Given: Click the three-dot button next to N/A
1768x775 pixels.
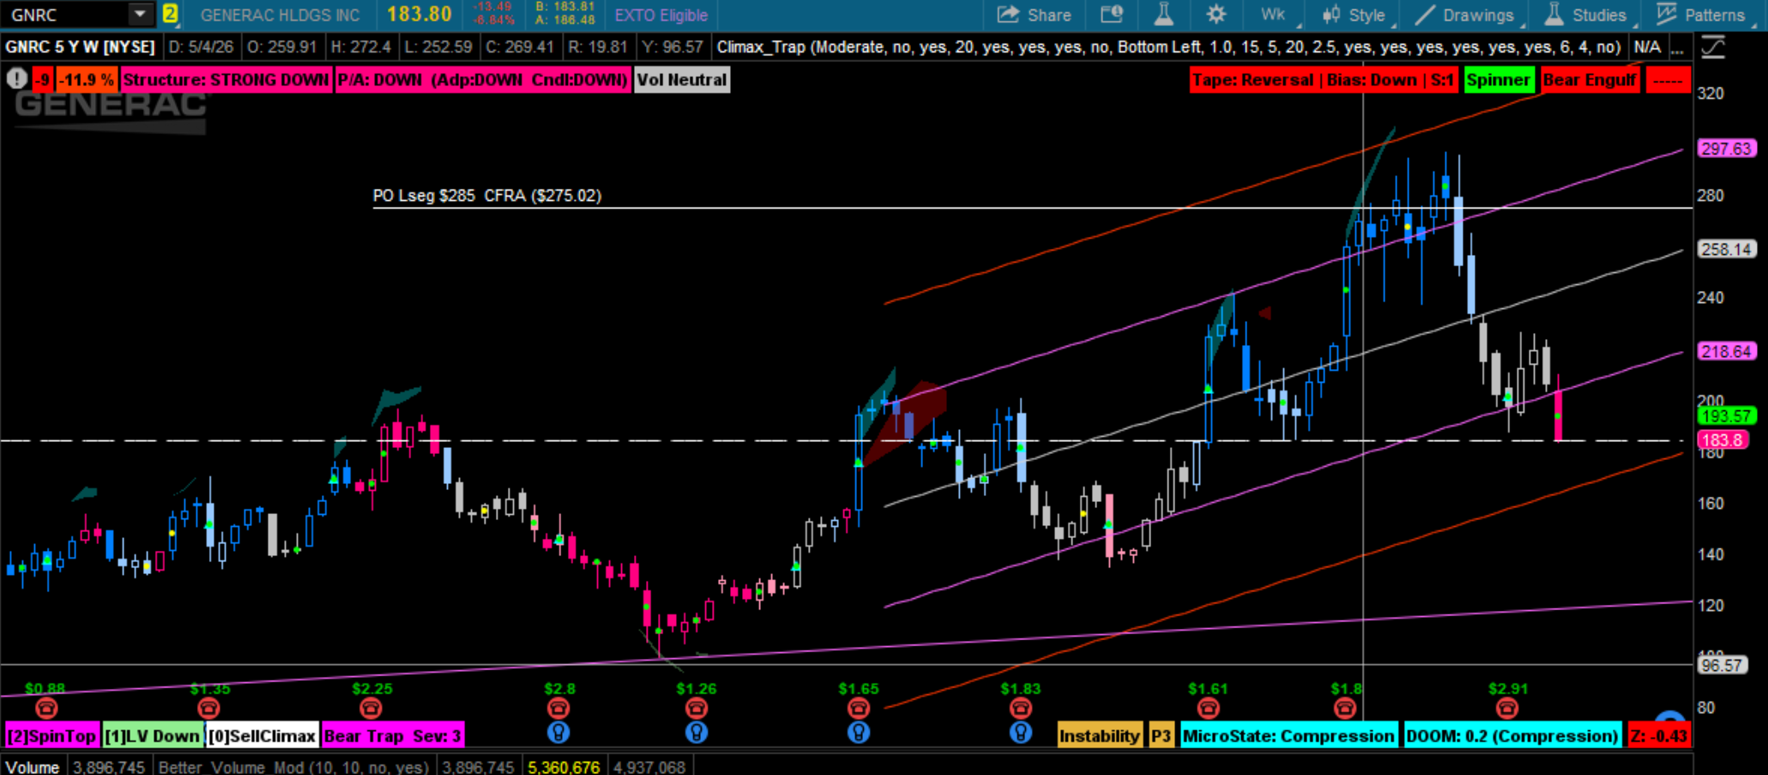Looking at the screenshot, I should [1677, 47].
